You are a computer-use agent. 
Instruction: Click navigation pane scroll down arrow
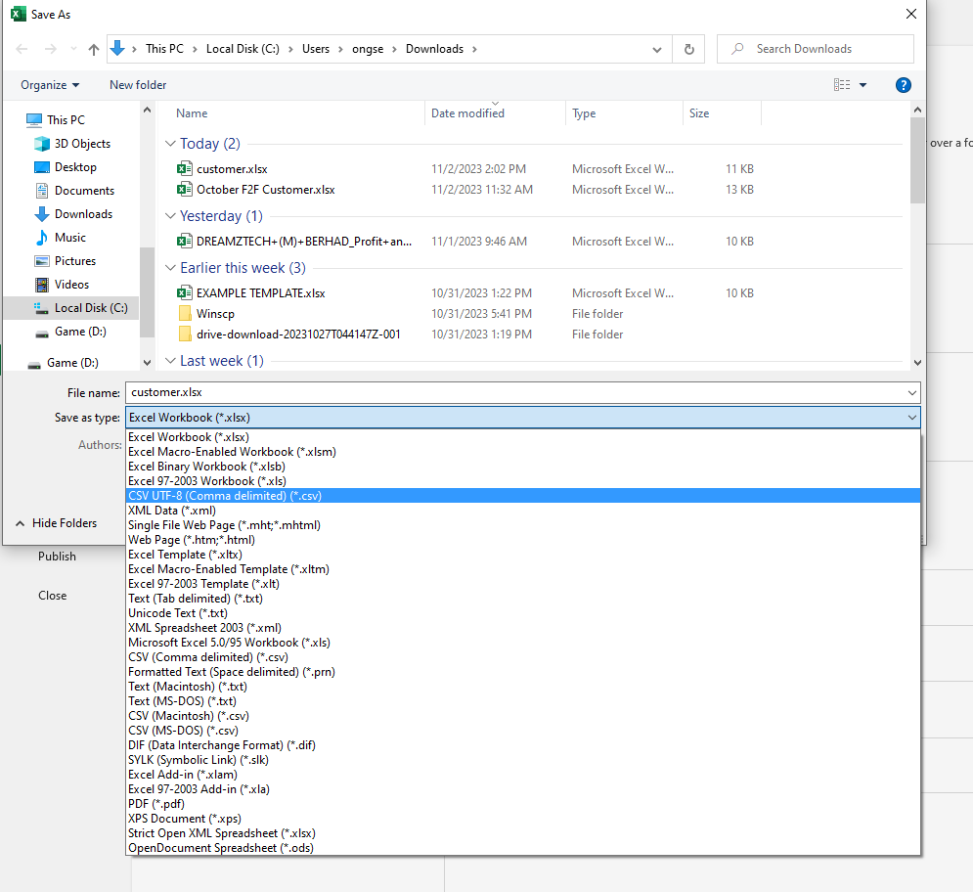coord(147,363)
